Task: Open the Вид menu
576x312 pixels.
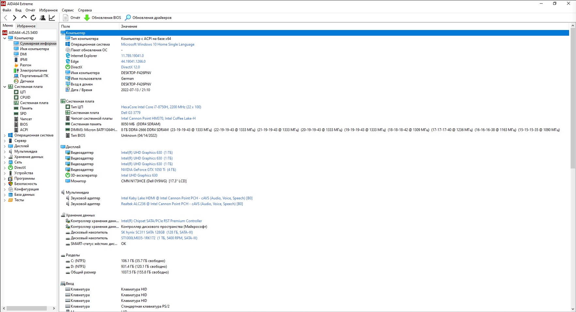Action: coord(18,10)
